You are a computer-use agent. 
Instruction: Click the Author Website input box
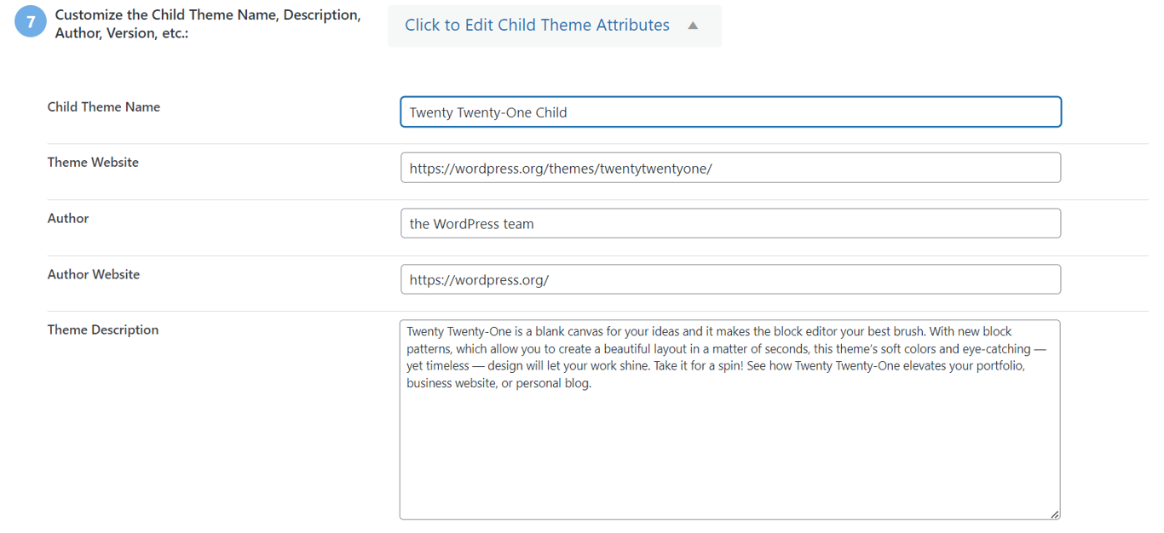pyautogui.click(x=730, y=278)
